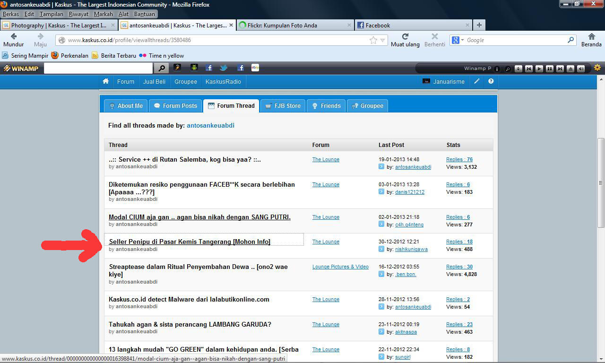The width and height of the screenshot is (605, 363).
Task: Skip to the next track in Winamp toolbar
Action: click(560, 69)
